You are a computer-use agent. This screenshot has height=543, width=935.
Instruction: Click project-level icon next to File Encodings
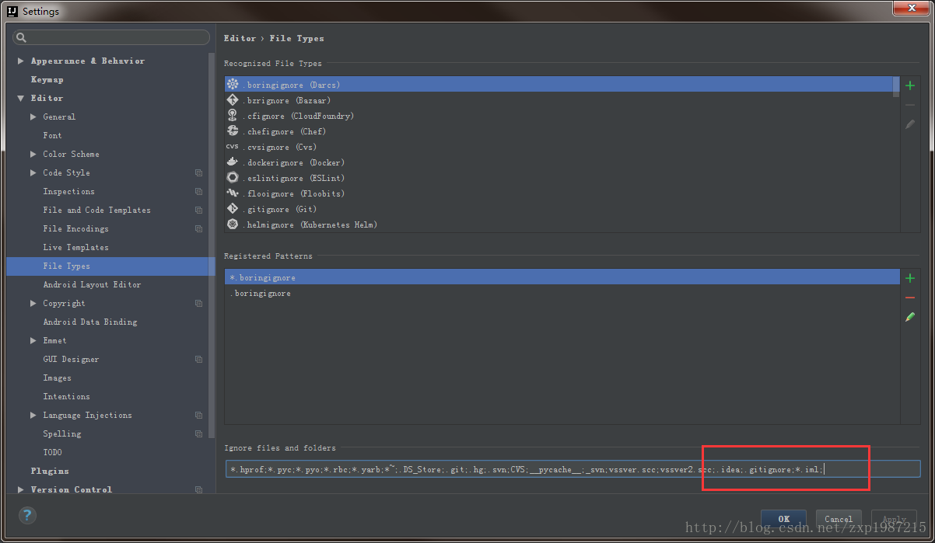[x=199, y=228]
